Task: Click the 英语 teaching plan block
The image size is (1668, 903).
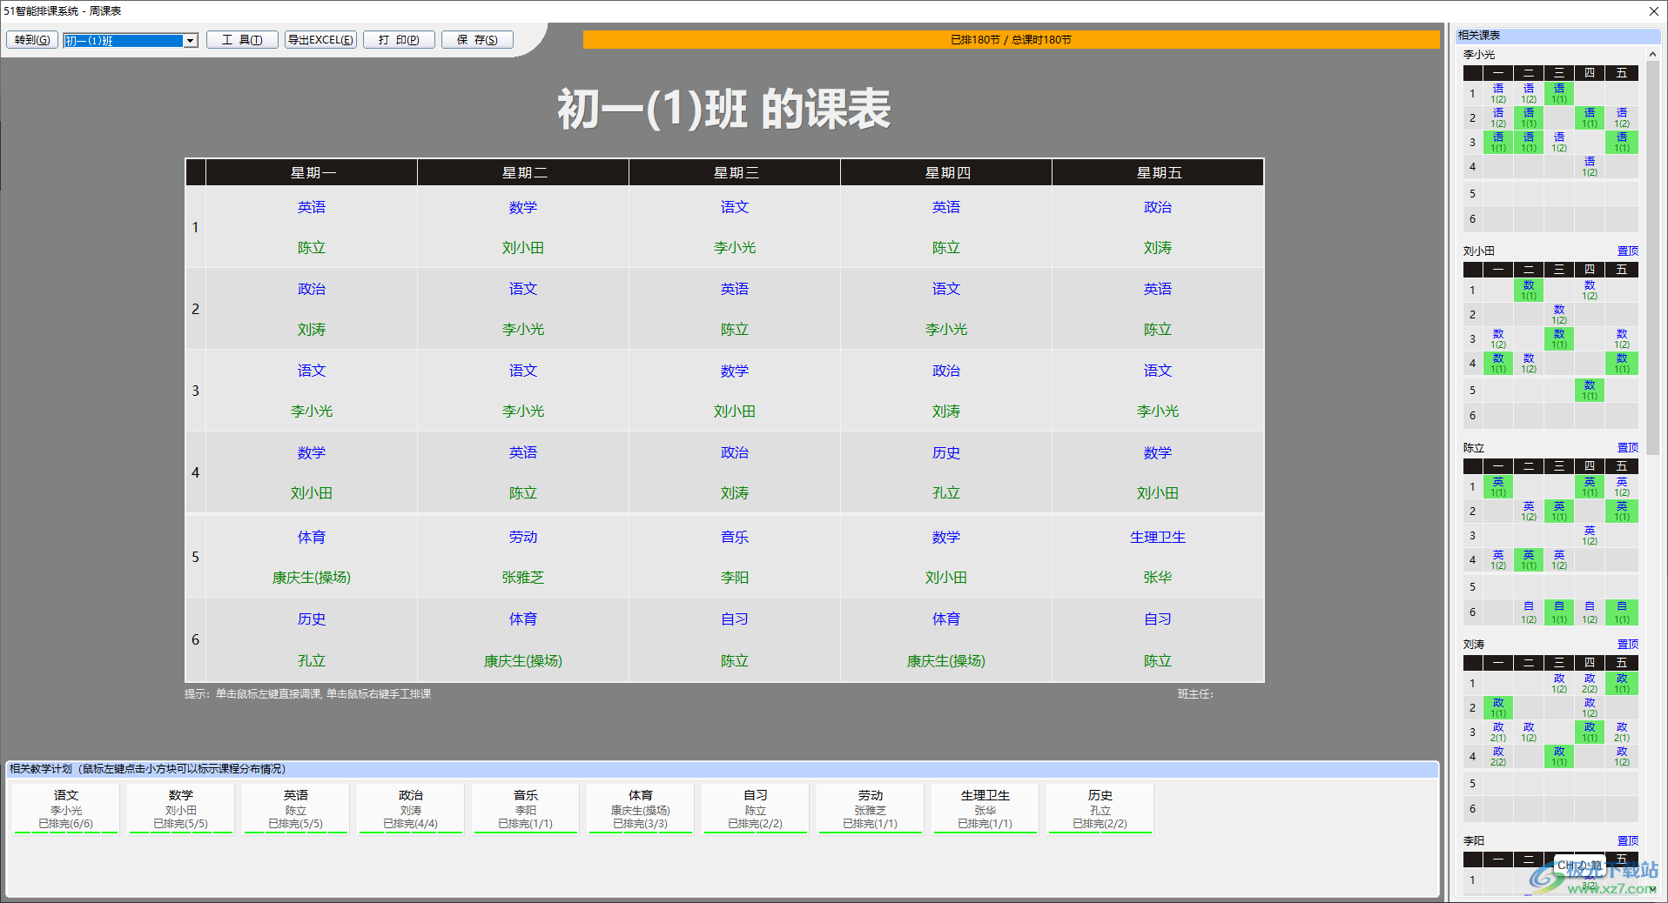Action: point(296,809)
